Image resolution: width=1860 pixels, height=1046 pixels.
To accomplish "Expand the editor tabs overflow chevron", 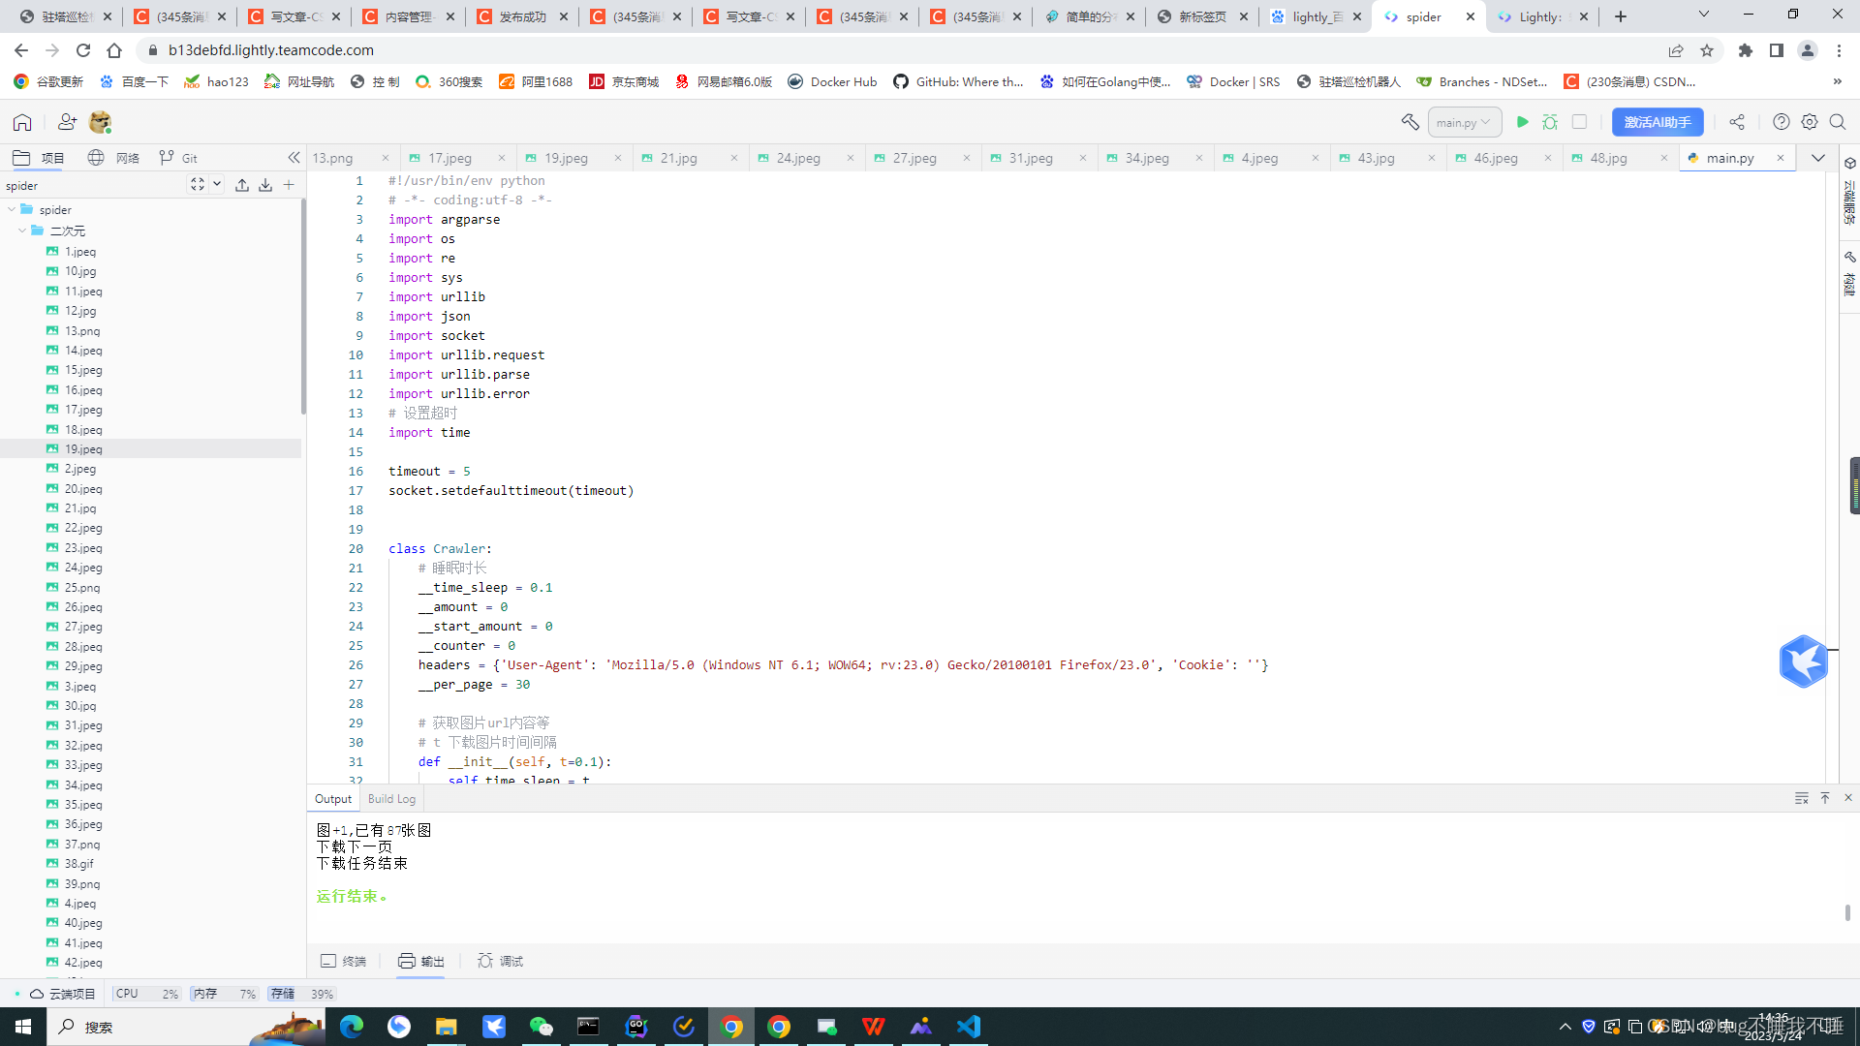I will click(1818, 158).
